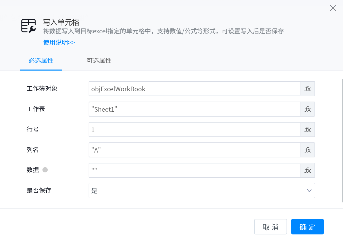Open expression editor for 工作表 field
This screenshot has width=343, height=244.
(308, 109)
